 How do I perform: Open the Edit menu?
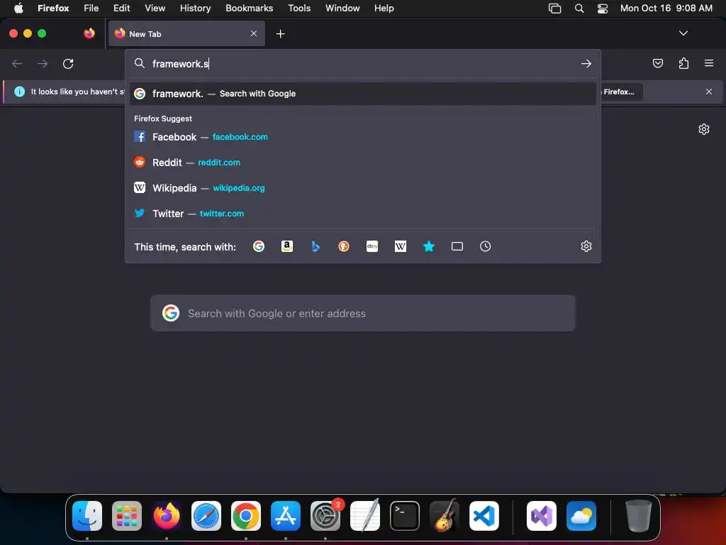122,8
